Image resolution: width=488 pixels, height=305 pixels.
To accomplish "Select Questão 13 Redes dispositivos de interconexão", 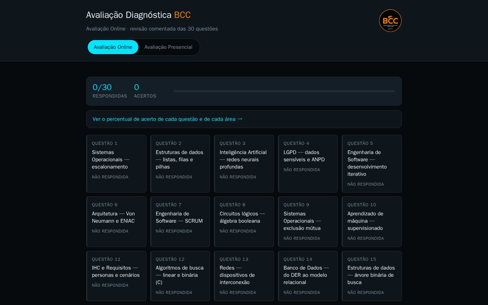I will pos(244,276).
